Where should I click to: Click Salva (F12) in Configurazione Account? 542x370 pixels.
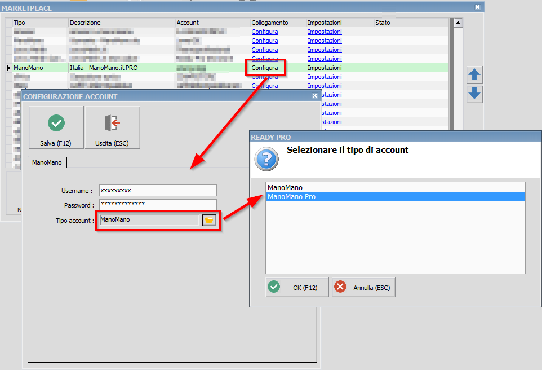pyautogui.click(x=56, y=127)
